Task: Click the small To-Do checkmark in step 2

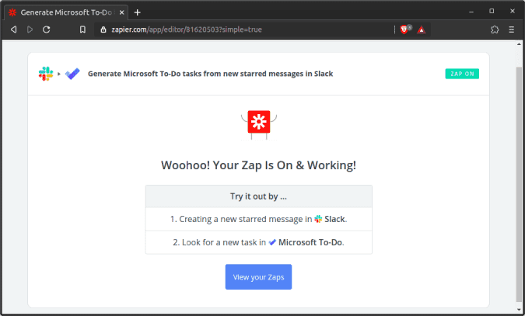Action: [x=272, y=242]
